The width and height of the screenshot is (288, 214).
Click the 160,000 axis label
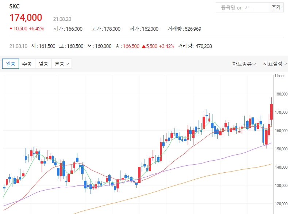[281, 131]
